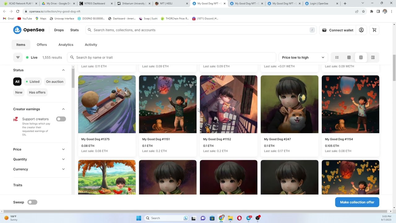Screen dimensions: 396x223
Task: Open the account profile icon
Action: coord(361,30)
